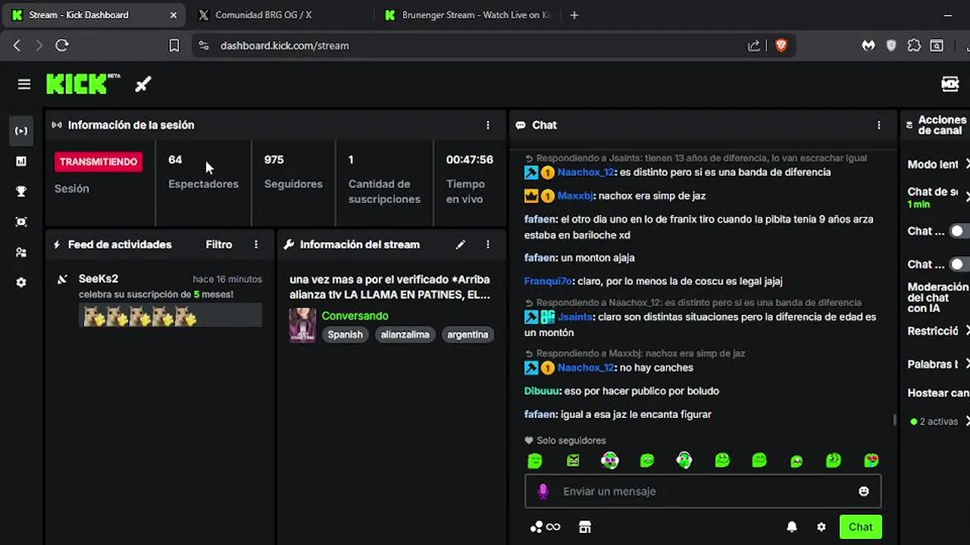Screen dimensions: 970x545
Task: Click the alianzalima tag
Action: click(x=405, y=335)
